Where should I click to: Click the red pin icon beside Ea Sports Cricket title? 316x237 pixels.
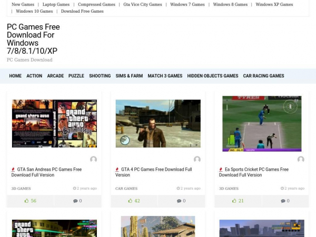(221, 169)
